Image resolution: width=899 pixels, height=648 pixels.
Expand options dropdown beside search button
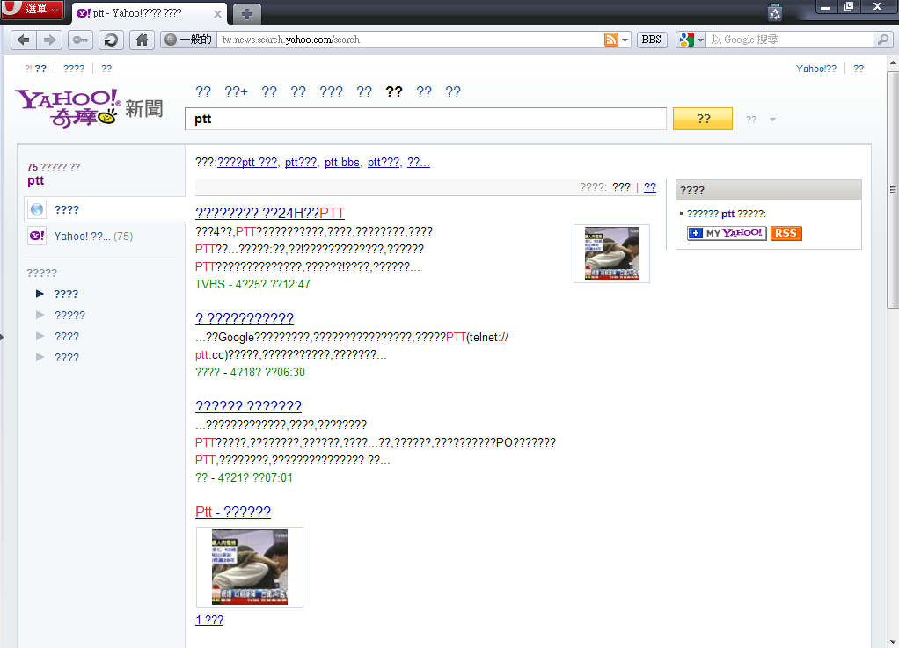point(772,120)
